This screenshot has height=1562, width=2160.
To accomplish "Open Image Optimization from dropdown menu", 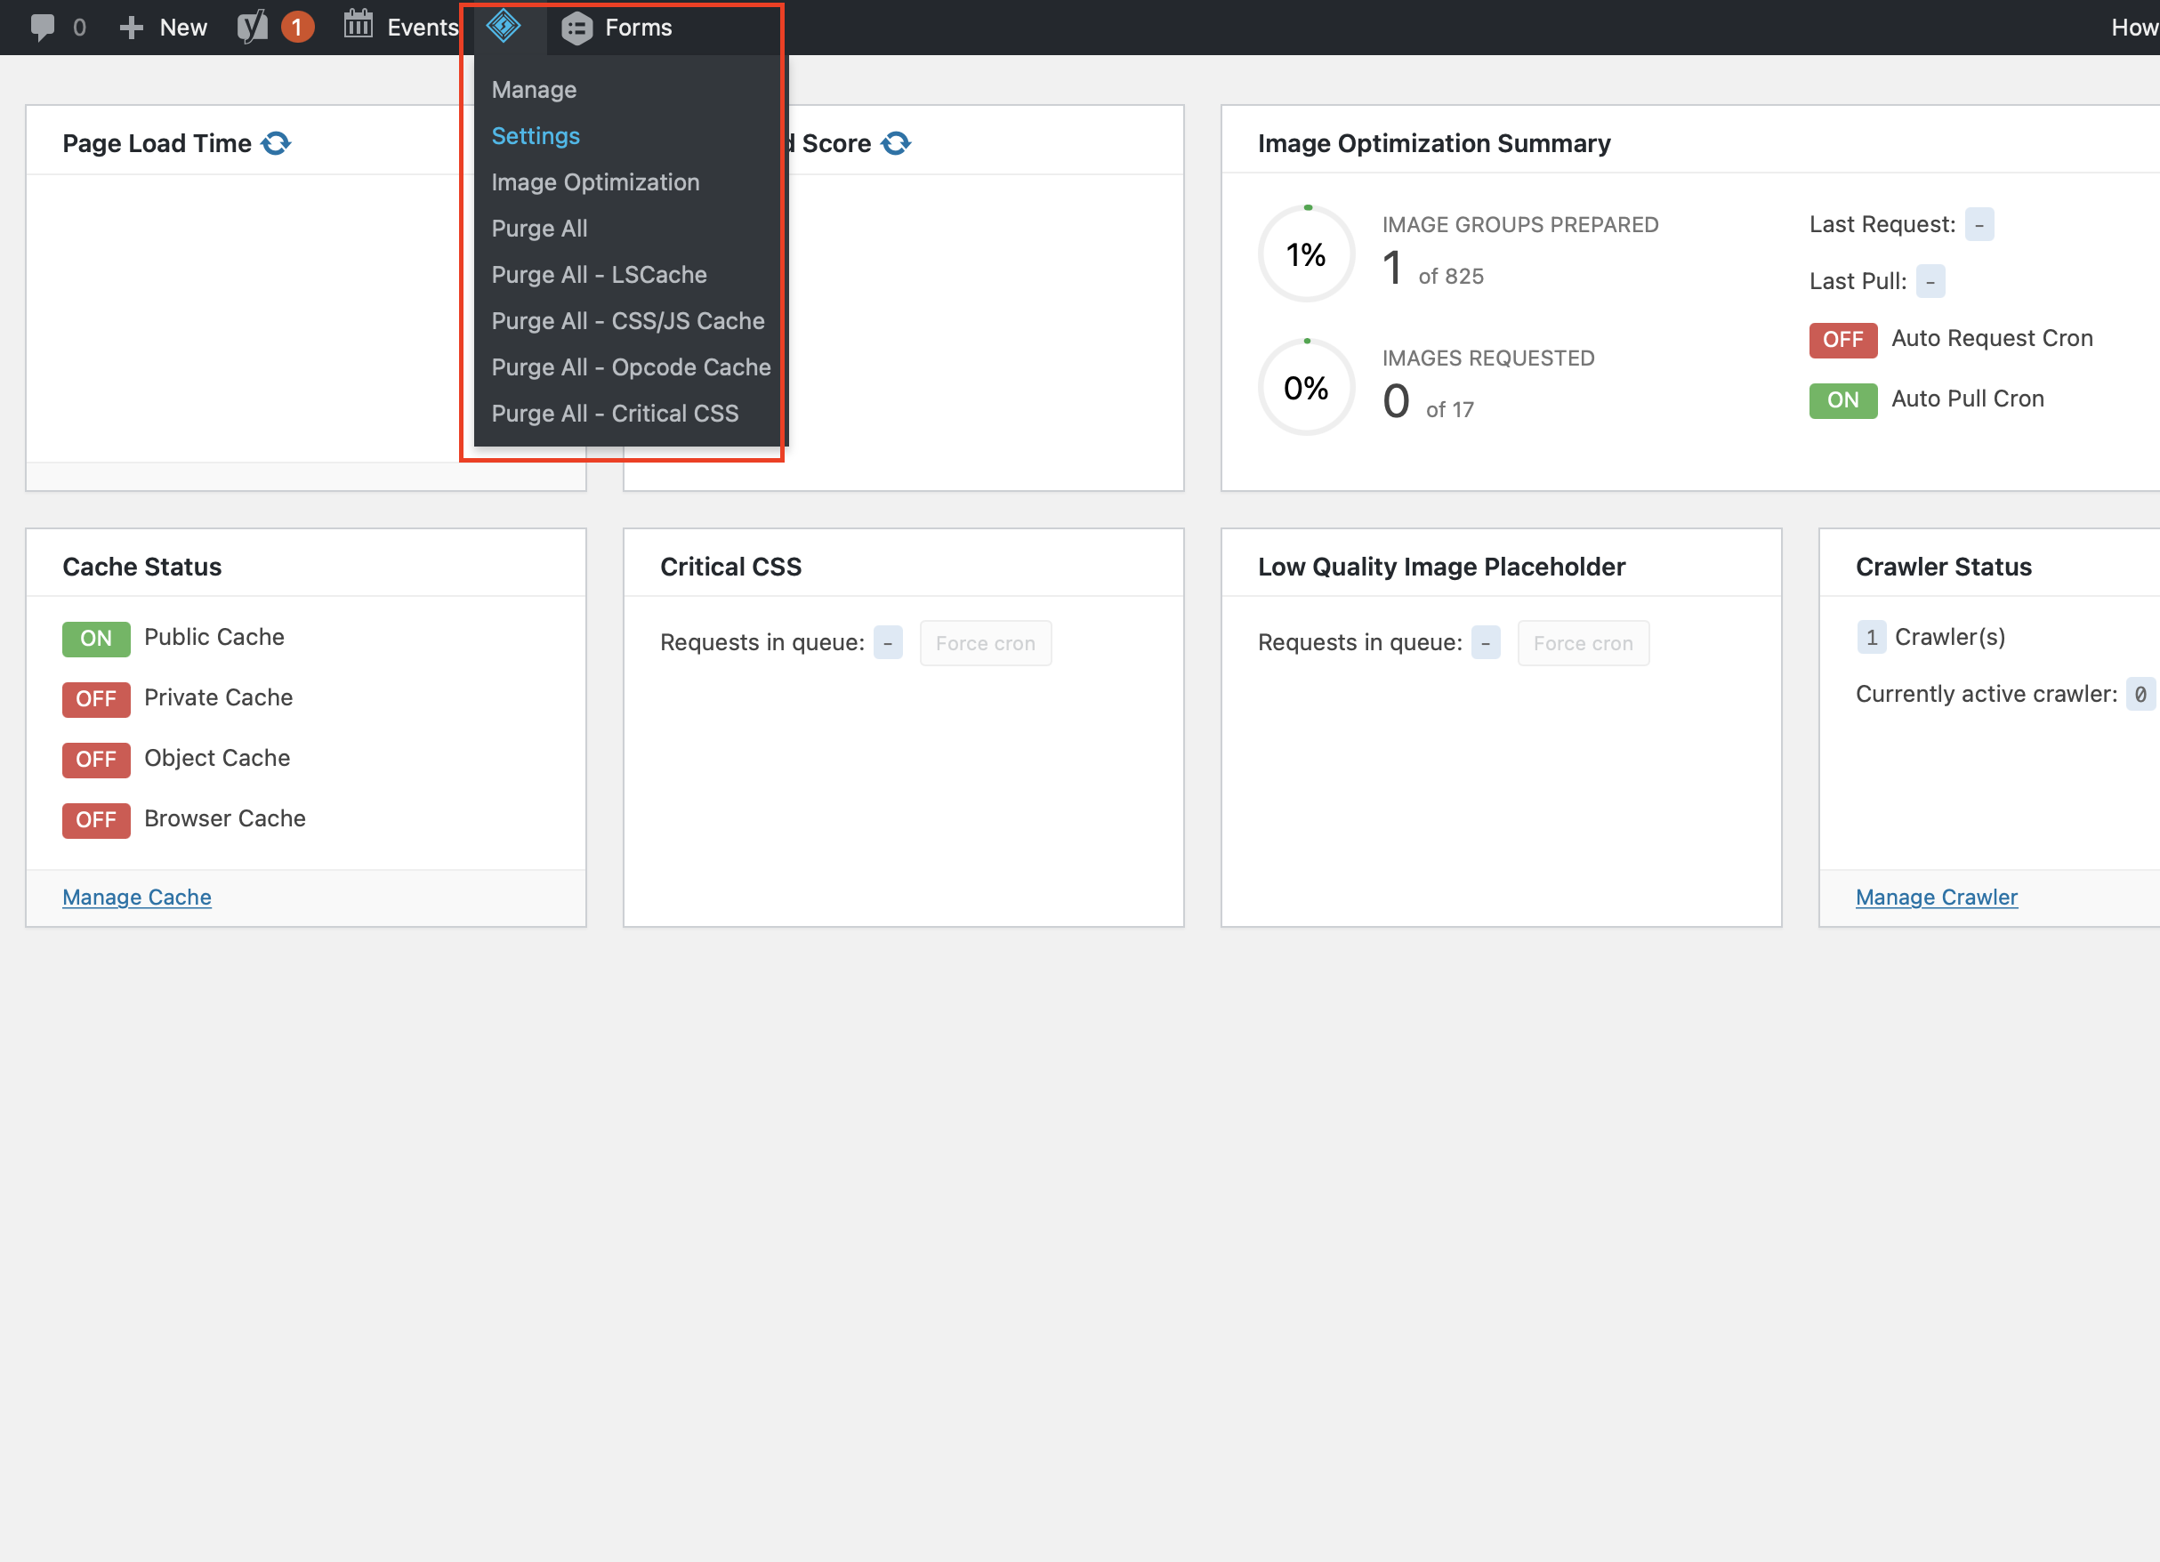I will [x=595, y=182].
